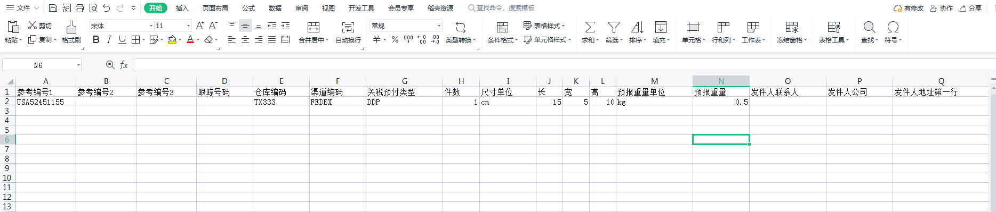The image size is (996, 212).
Task: Click the Paste (粘贴) clipboard icon
Action: (x=13, y=27)
